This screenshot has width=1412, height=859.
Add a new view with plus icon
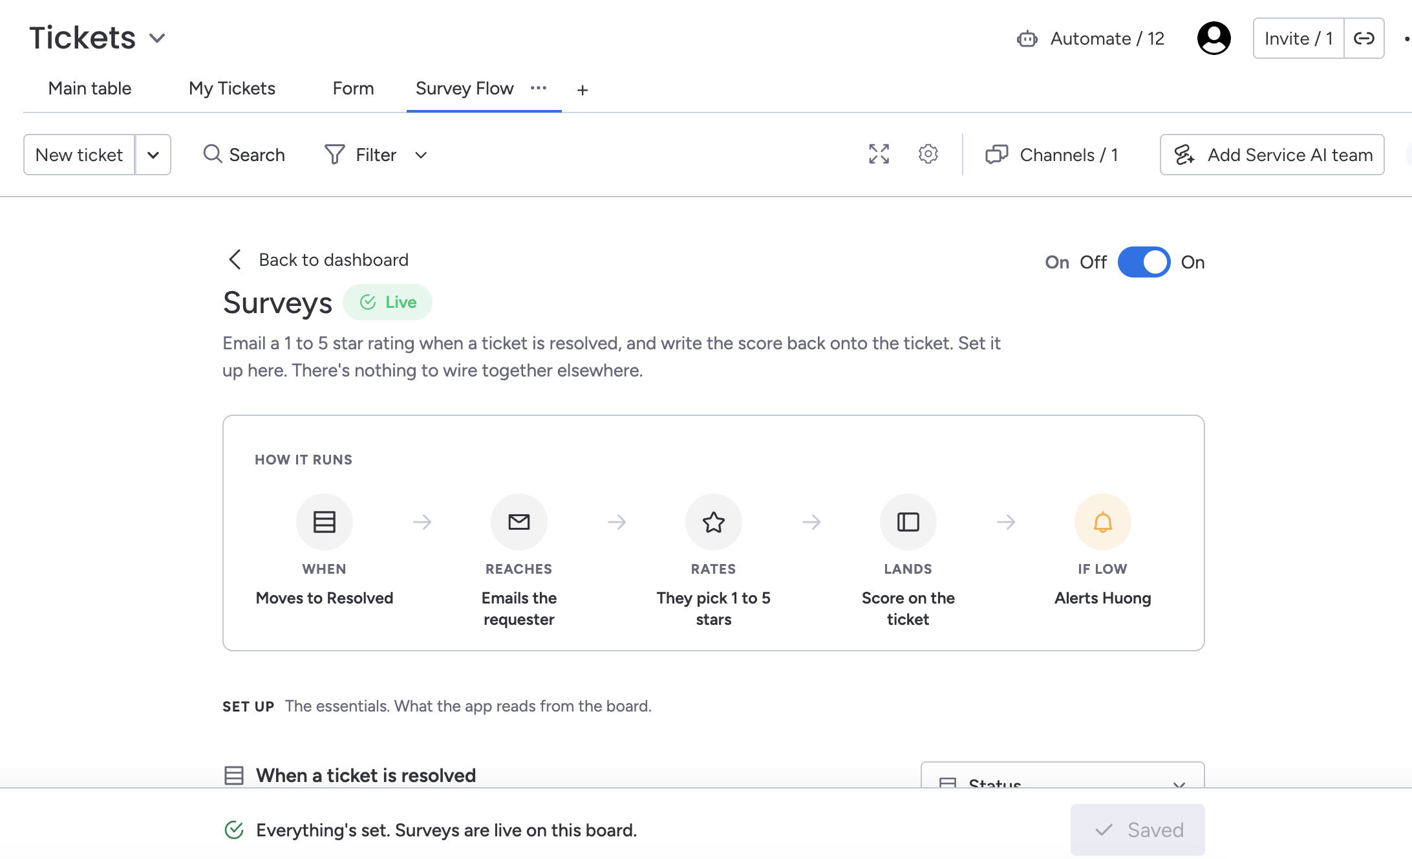[x=582, y=90]
